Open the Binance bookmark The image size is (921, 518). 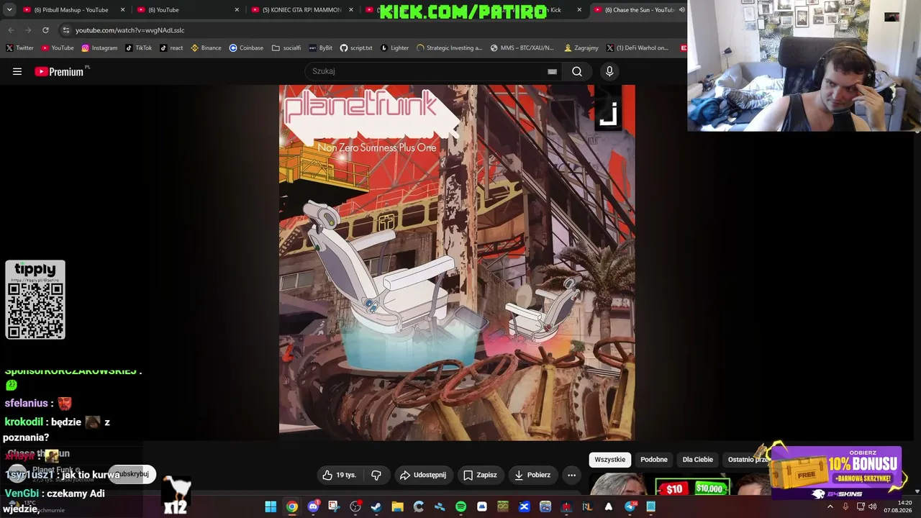[x=206, y=48]
